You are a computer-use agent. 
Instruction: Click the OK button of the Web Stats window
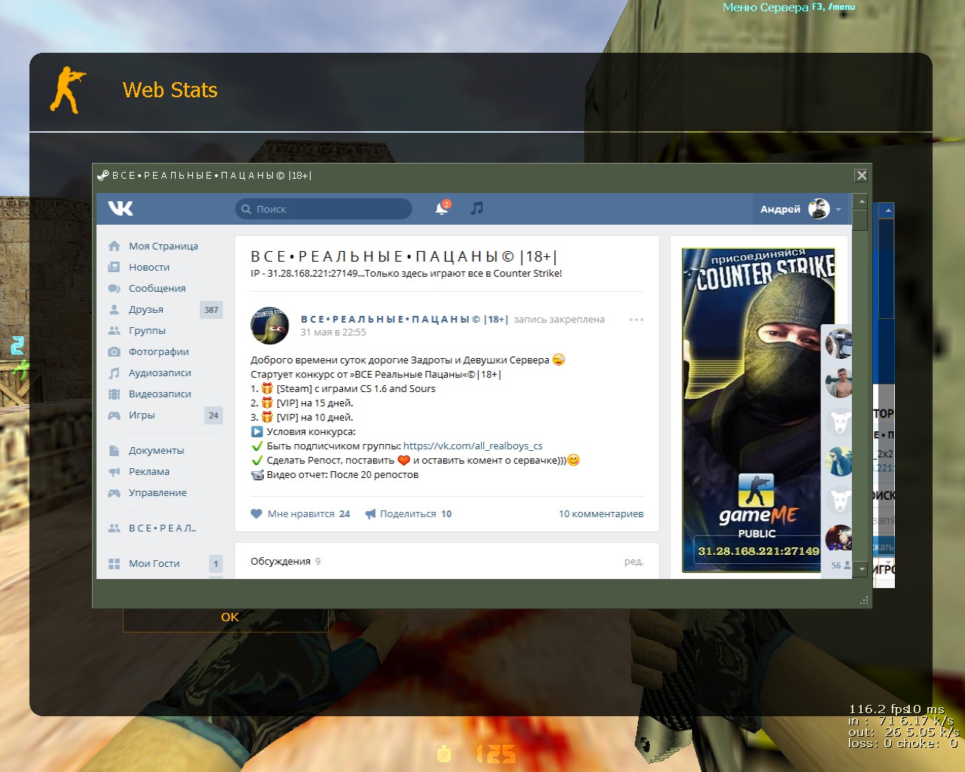point(229,617)
